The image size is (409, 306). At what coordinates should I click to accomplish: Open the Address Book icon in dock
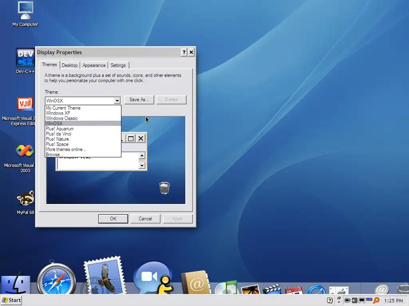pyautogui.click(x=196, y=282)
